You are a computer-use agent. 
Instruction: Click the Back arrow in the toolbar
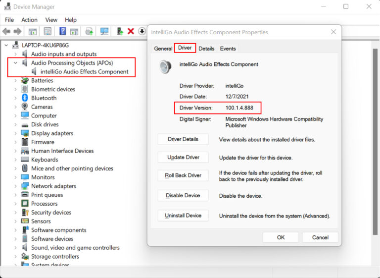click(x=6, y=31)
